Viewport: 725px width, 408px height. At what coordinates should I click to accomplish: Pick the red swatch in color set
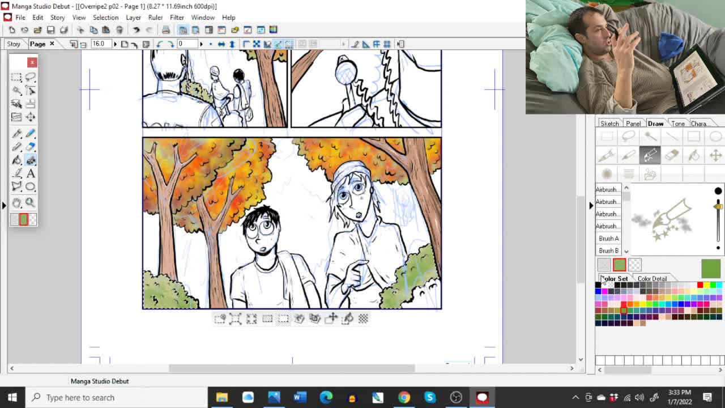(x=700, y=285)
